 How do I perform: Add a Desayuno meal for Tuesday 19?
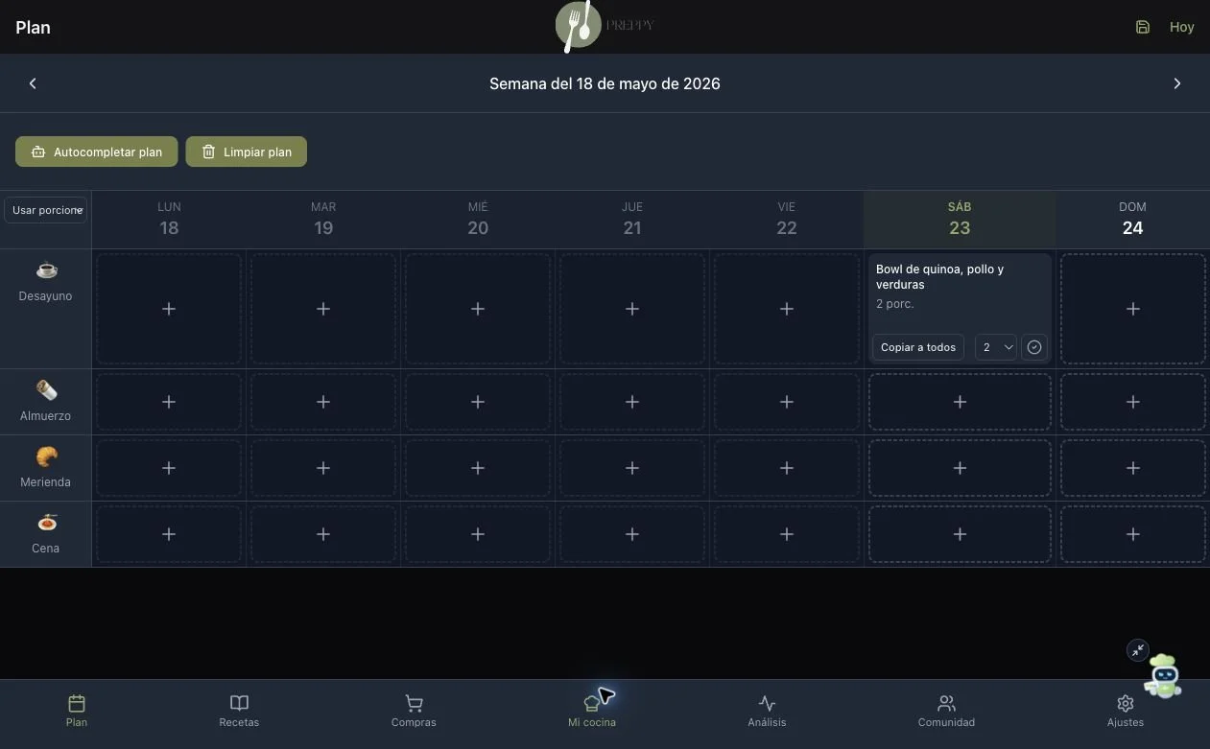(x=323, y=309)
